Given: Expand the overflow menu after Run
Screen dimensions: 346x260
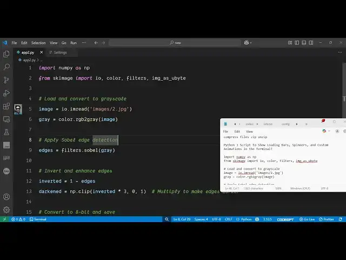Looking at the screenshot, I should click(x=84, y=43).
